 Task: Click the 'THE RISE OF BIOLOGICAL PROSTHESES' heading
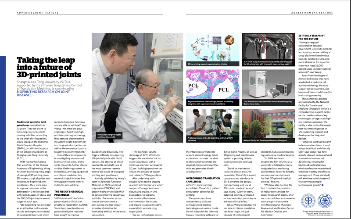(69, 193)
